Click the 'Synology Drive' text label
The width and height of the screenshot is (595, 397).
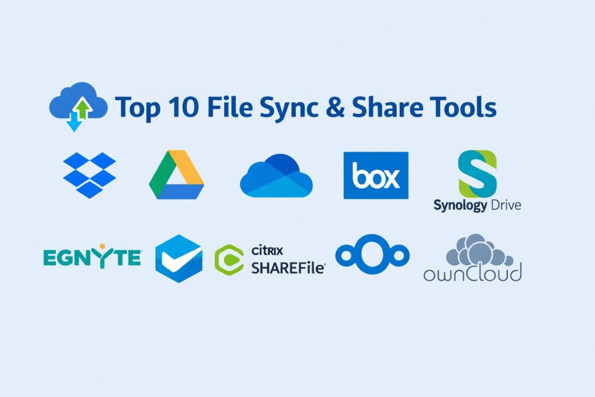tap(477, 205)
